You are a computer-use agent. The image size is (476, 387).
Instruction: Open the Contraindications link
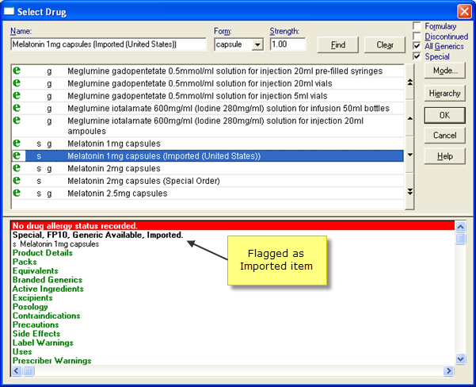click(x=49, y=316)
